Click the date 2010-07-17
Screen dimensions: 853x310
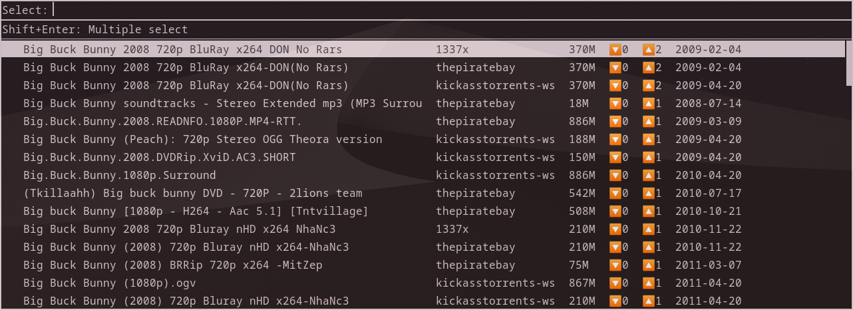[x=709, y=193]
